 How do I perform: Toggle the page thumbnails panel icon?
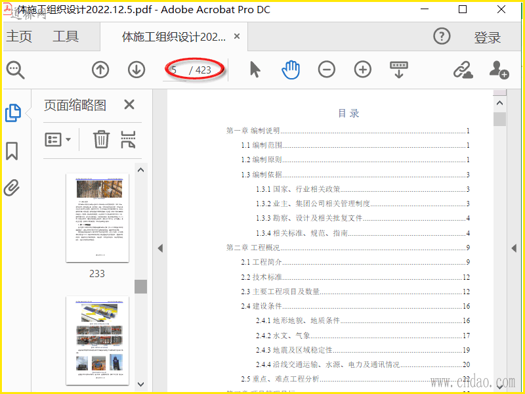click(13, 113)
